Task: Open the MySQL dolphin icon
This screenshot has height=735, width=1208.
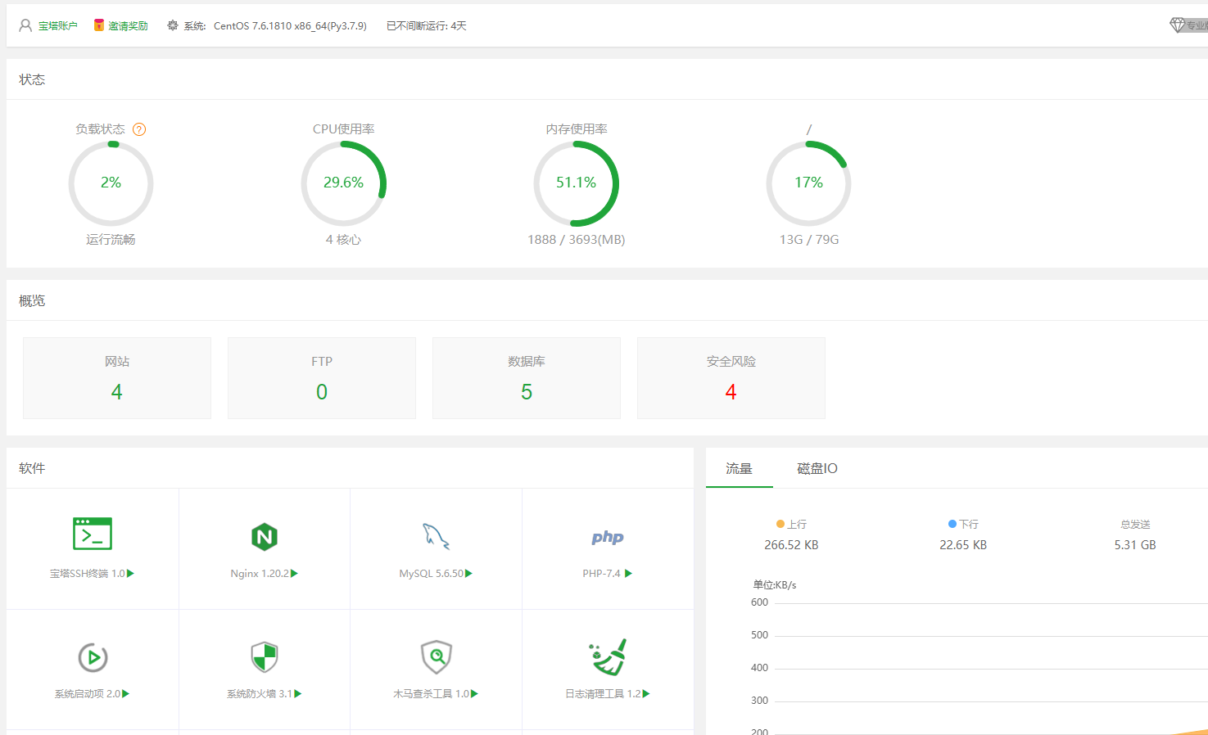Action: [436, 536]
